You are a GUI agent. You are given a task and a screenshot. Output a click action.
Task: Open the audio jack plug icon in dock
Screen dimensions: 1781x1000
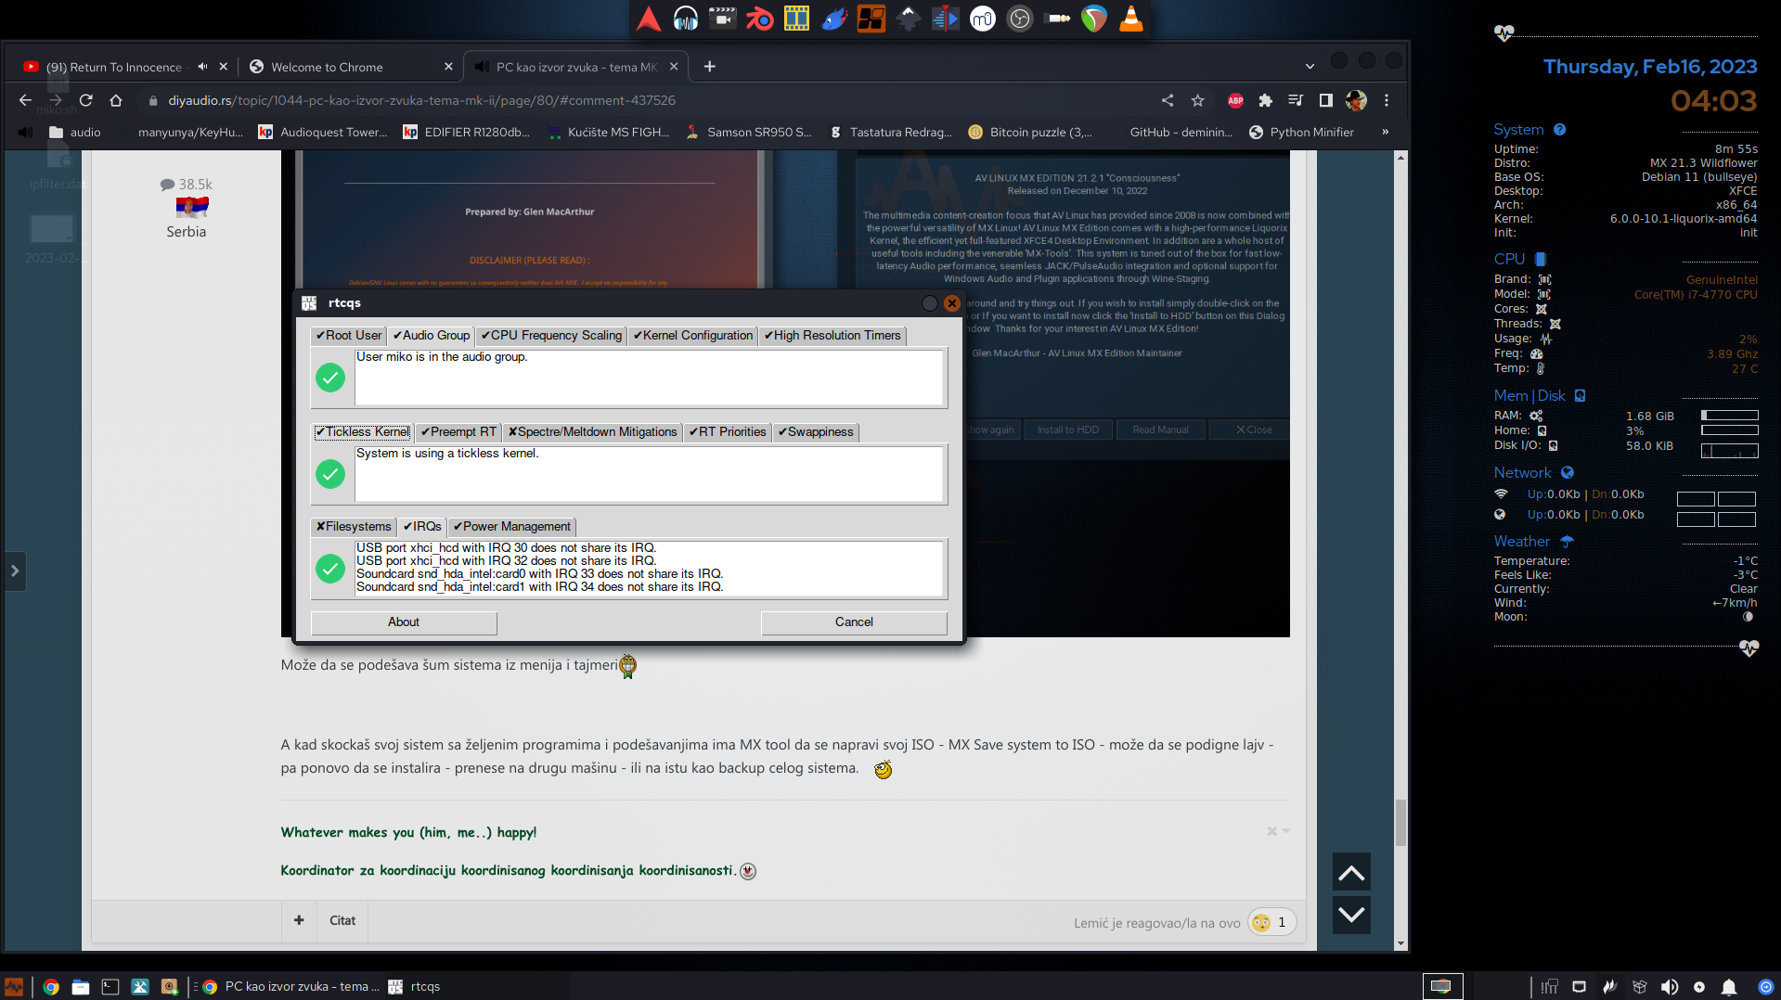coord(1057,19)
